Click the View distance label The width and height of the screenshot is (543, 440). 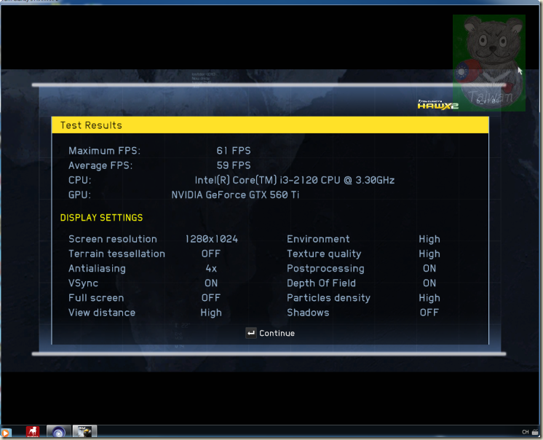point(102,313)
